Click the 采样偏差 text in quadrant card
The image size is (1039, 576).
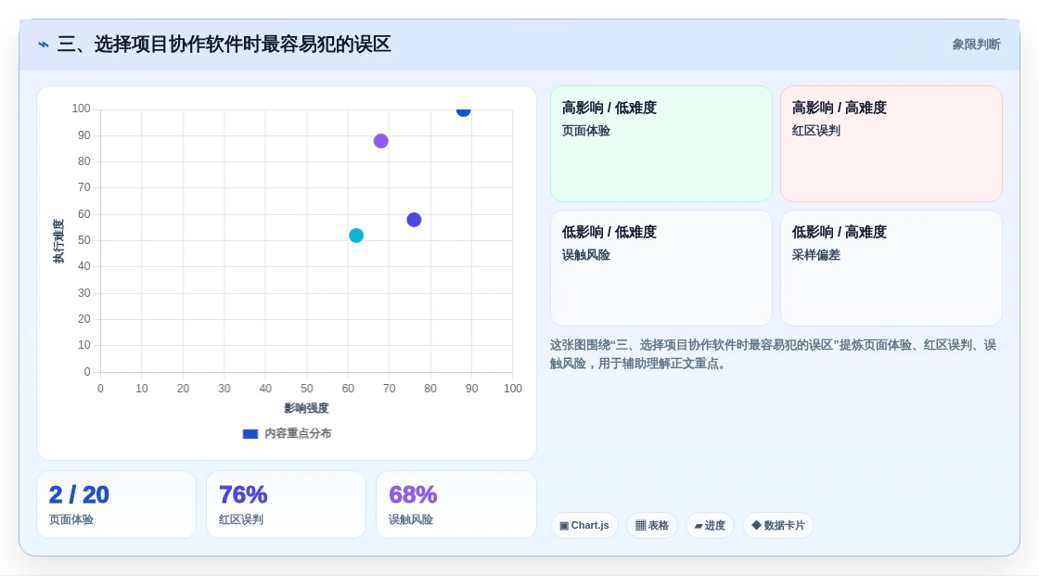pyautogui.click(x=815, y=255)
